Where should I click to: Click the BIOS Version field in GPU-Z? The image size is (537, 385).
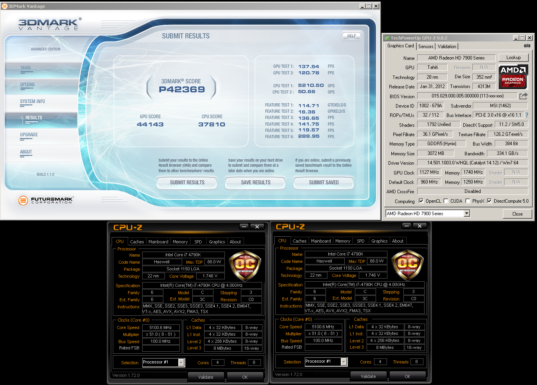coord(468,96)
